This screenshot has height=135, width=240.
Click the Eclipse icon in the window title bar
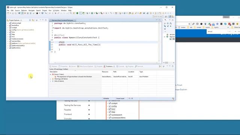click(x=8, y=7)
